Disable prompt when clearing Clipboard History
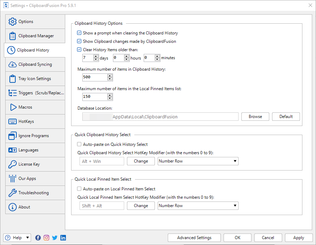The width and height of the screenshot is (316, 245). [79, 33]
